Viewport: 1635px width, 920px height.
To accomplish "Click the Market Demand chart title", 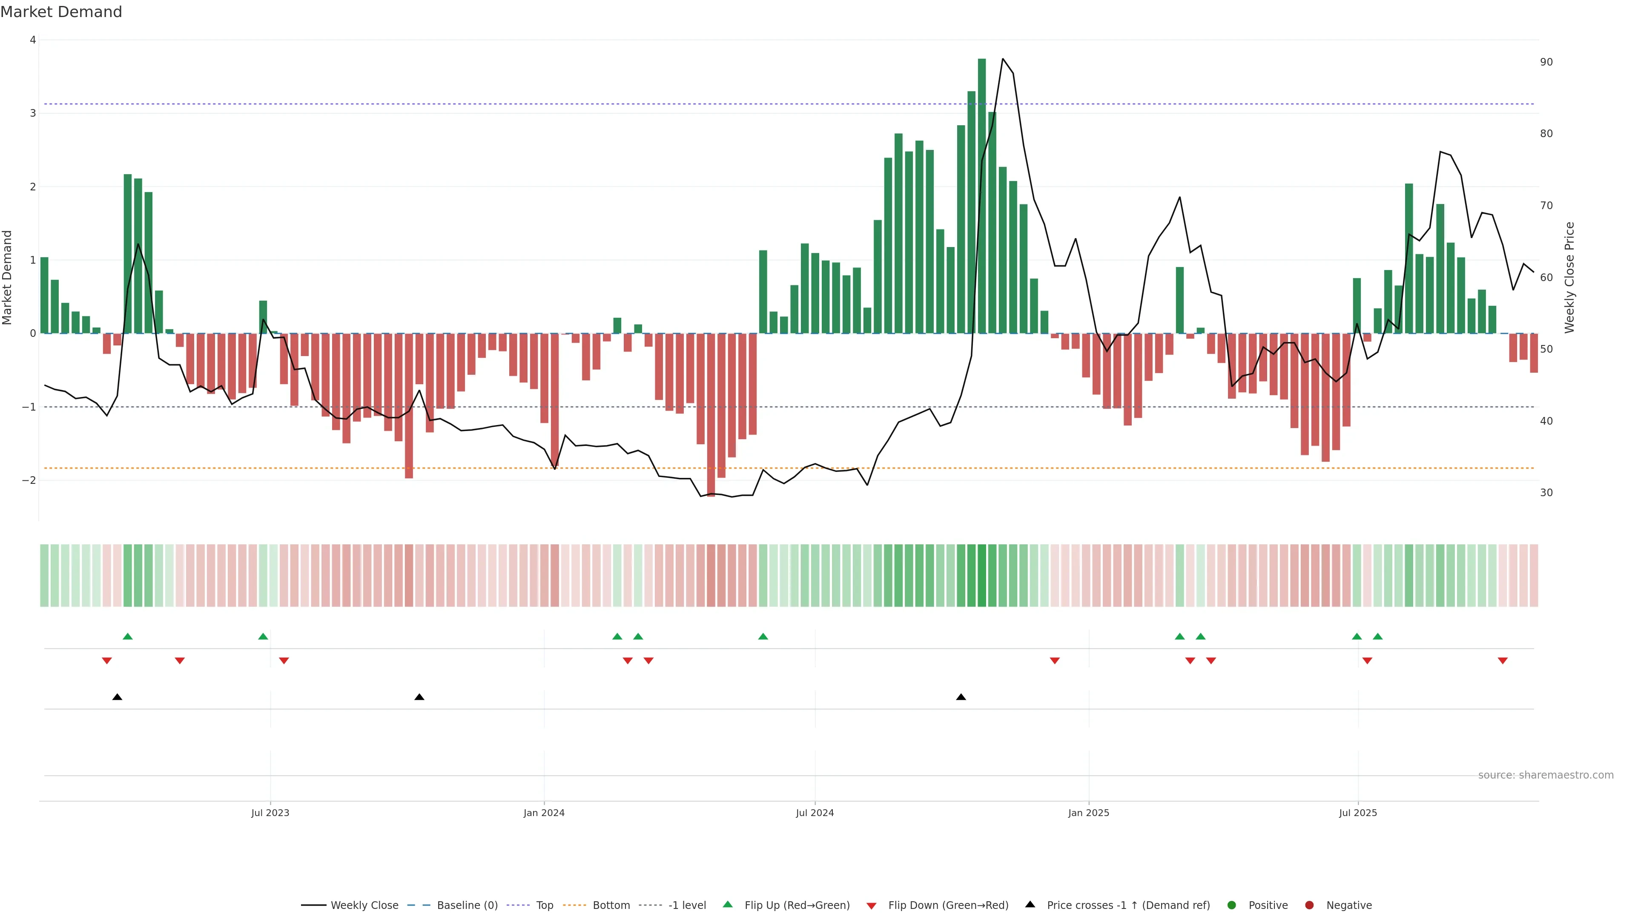I will 61,12.
